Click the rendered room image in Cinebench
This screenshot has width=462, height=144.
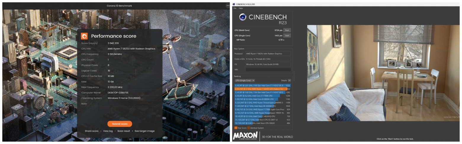tap(383, 73)
